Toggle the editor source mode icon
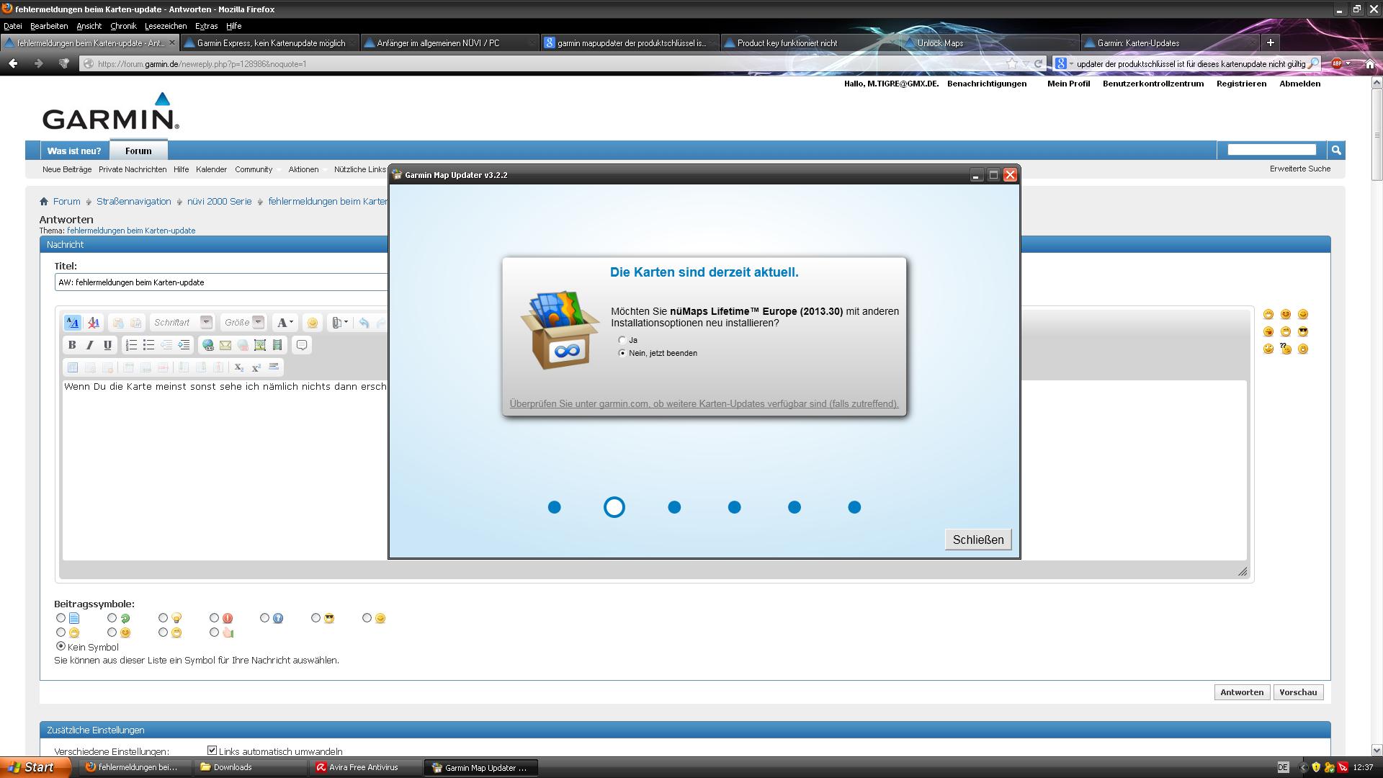 pos(73,323)
